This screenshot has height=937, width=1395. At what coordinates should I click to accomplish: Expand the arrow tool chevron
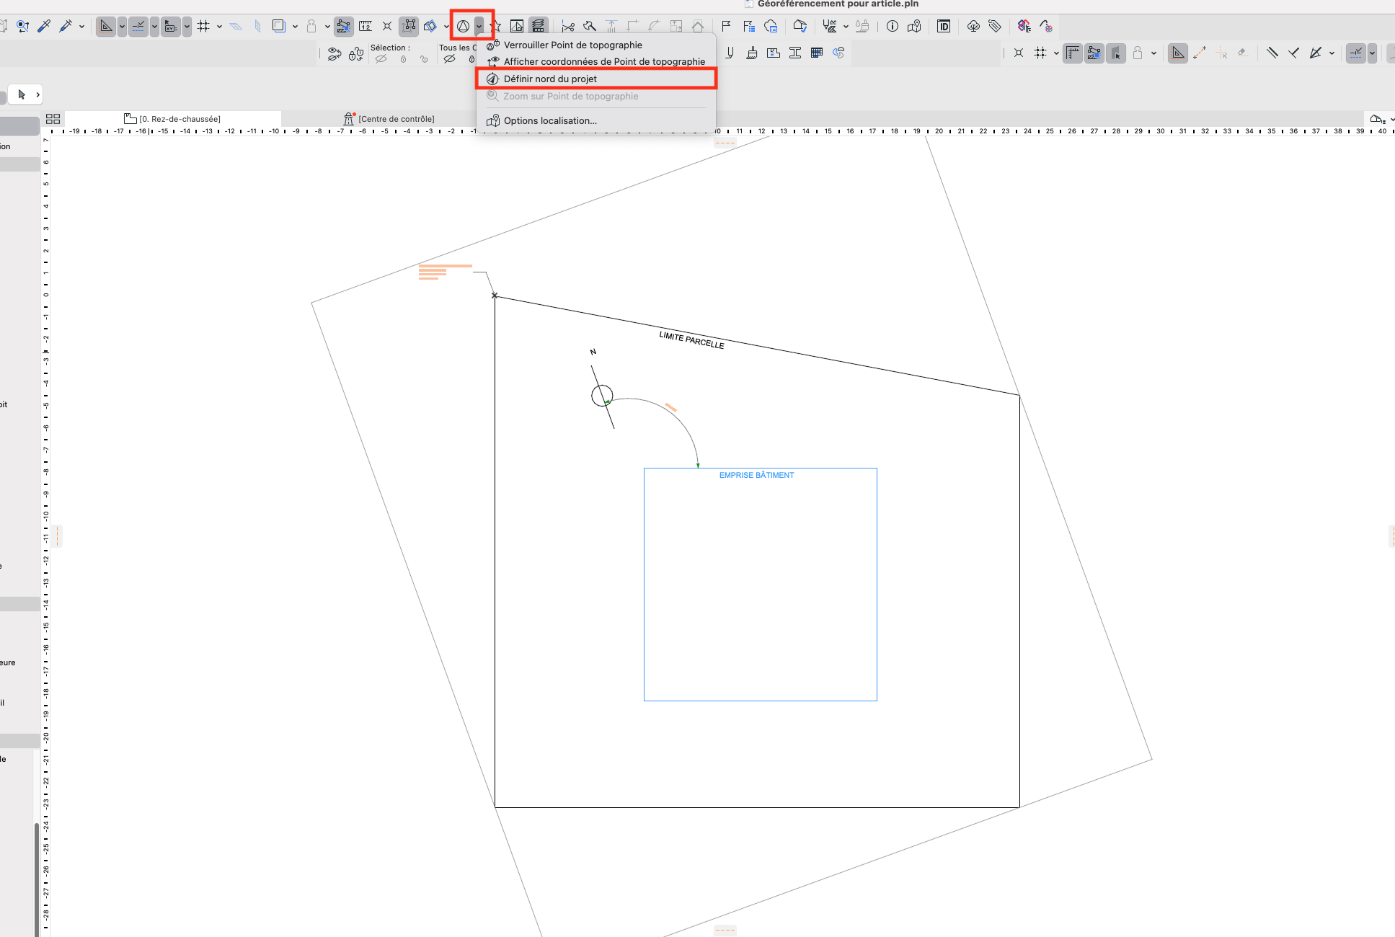[37, 94]
